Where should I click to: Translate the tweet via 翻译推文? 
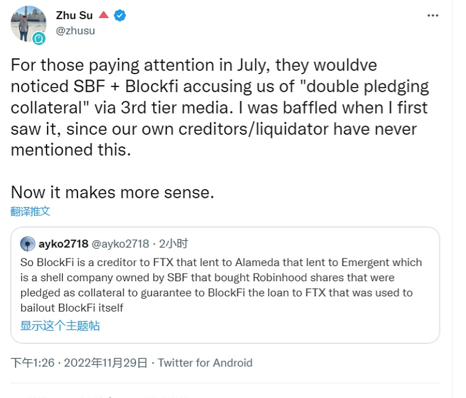click(x=30, y=211)
